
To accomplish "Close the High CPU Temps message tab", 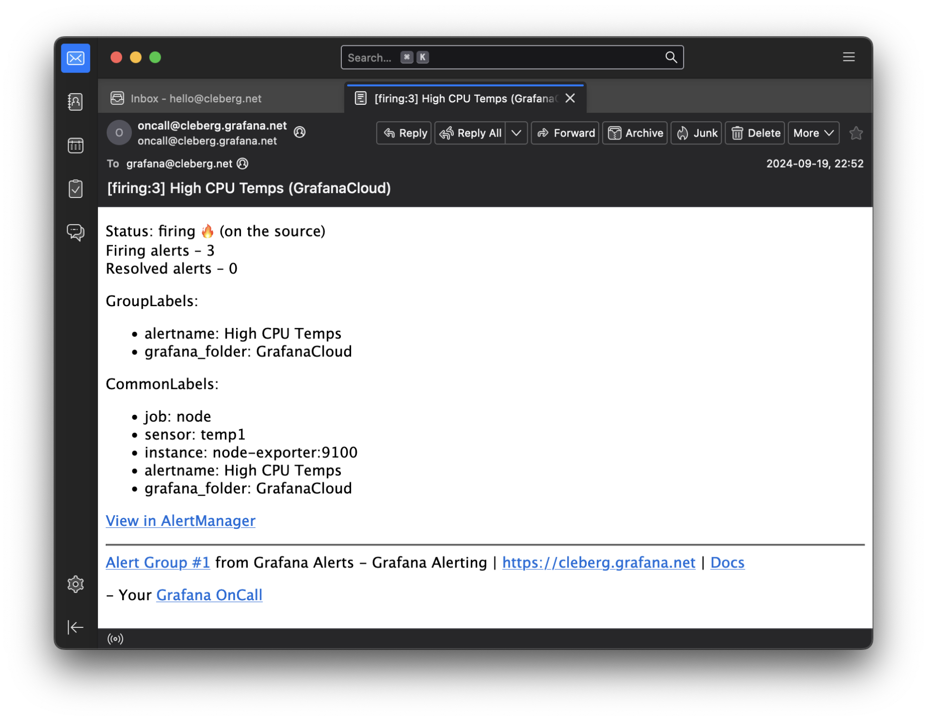I will 570,99.
